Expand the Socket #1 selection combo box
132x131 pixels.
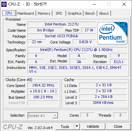click(43, 115)
